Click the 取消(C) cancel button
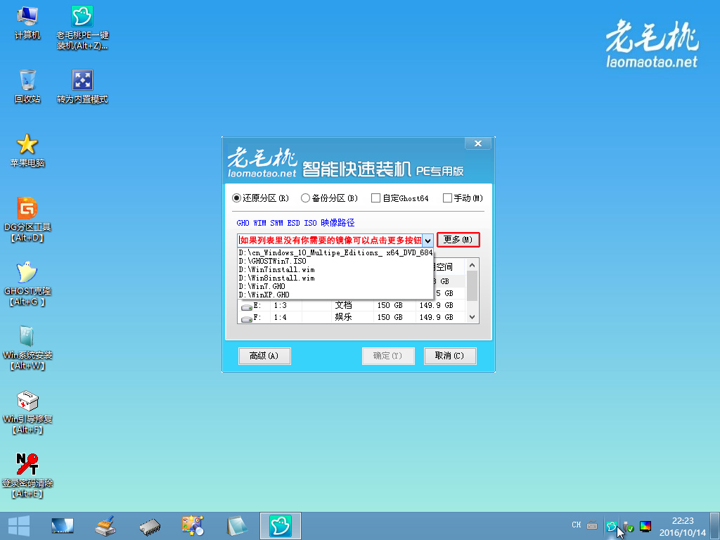The height and width of the screenshot is (540, 720). [449, 355]
